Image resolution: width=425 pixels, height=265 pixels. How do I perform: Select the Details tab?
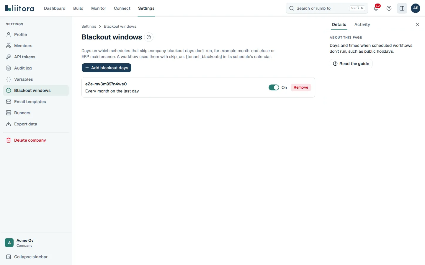coord(339,24)
